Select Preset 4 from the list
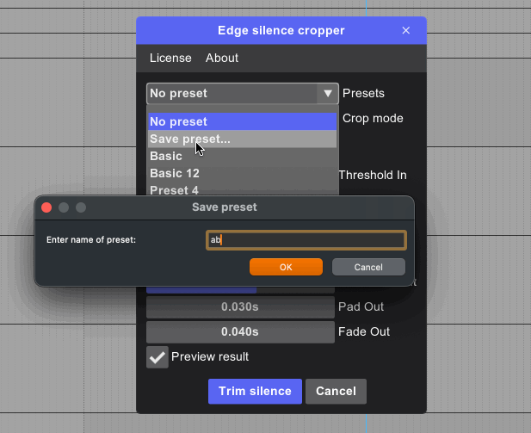Screen dimensions: 531x433 pyautogui.click(x=241, y=189)
